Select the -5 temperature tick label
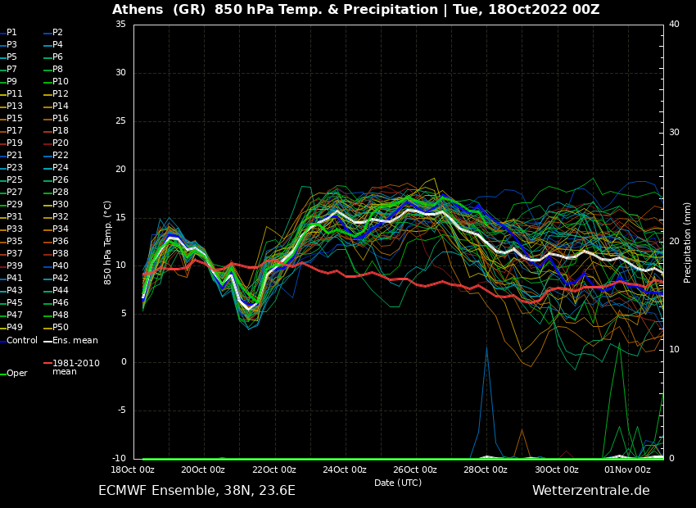The height and width of the screenshot is (508, 696). pyautogui.click(x=122, y=410)
